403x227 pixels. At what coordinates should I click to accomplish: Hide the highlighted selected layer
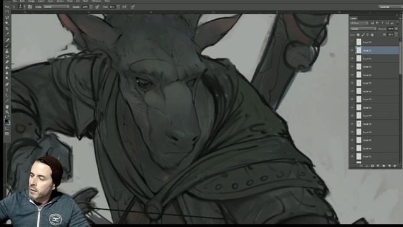coord(352,50)
